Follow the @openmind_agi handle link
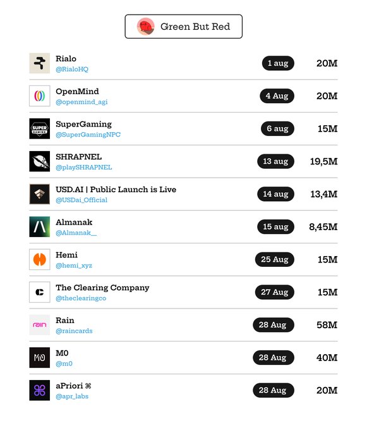This screenshot has width=367, height=430. point(81,102)
